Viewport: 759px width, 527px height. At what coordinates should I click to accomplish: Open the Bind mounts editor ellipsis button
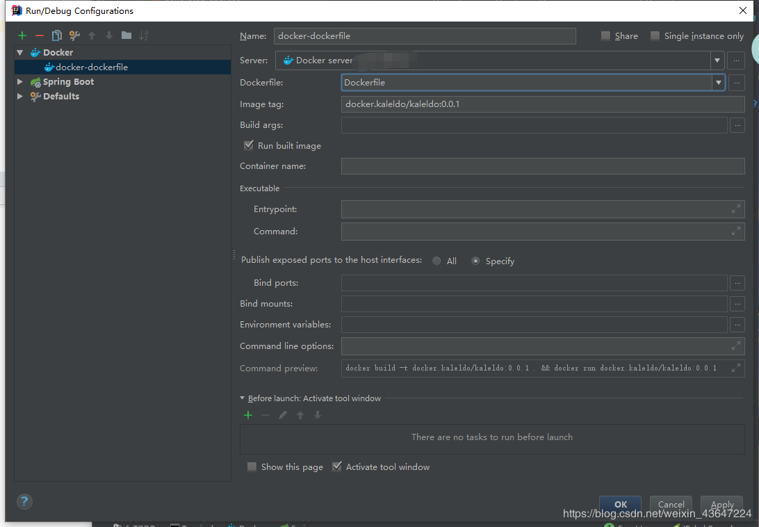[x=737, y=304]
